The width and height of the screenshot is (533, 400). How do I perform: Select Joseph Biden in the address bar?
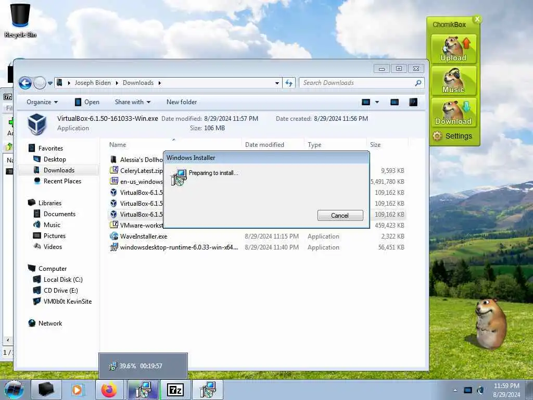click(x=93, y=83)
